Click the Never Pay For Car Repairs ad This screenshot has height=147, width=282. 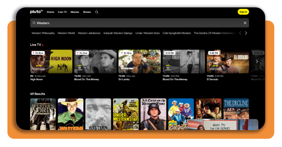tap(223, 125)
